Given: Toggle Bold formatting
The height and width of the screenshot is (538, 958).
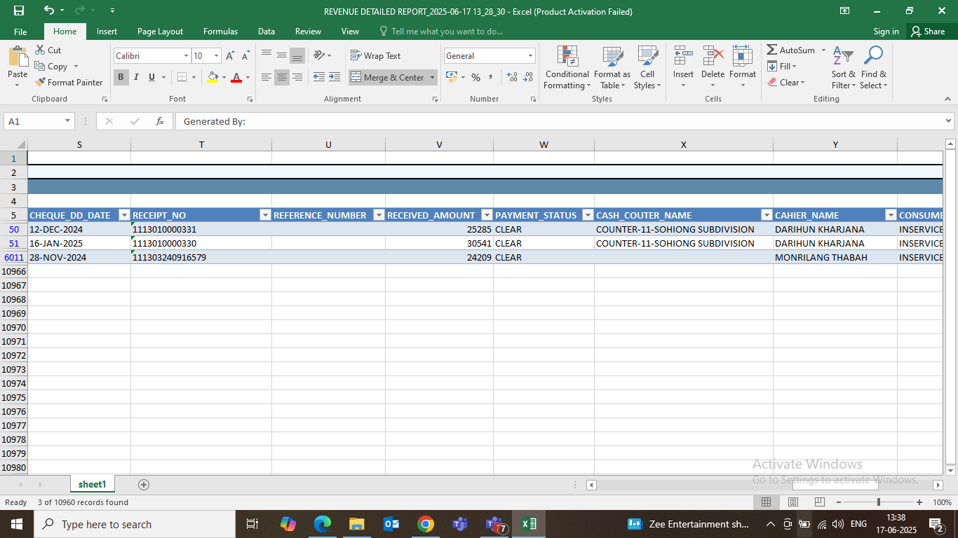Looking at the screenshot, I should click(121, 77).
